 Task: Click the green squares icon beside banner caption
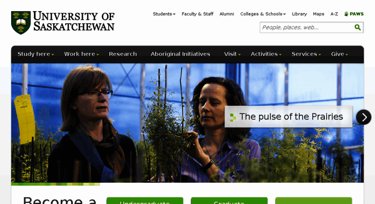(233, 117)
